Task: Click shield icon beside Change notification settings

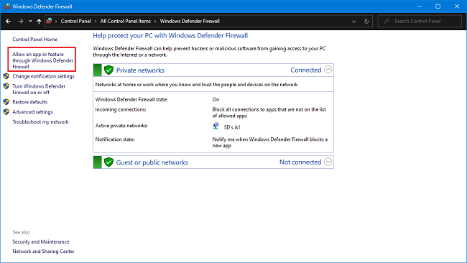Action: (6, 76)
